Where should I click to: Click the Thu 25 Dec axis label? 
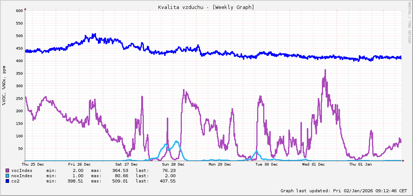coord(33,164)
